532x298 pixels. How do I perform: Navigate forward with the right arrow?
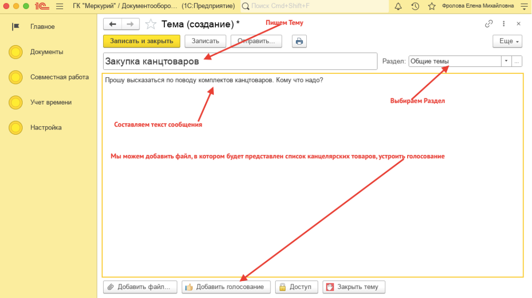(x=131, y=24)
